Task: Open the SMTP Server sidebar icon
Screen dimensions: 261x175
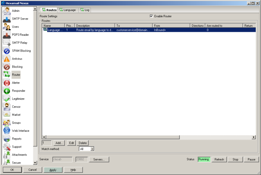Action: 7,19
